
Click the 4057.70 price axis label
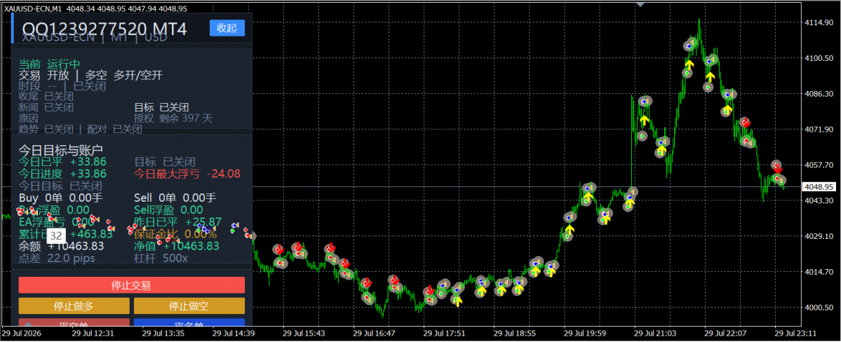[818, 165]
